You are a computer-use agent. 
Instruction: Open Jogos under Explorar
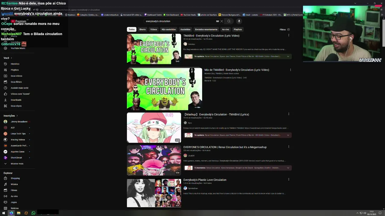click(14, 202)
